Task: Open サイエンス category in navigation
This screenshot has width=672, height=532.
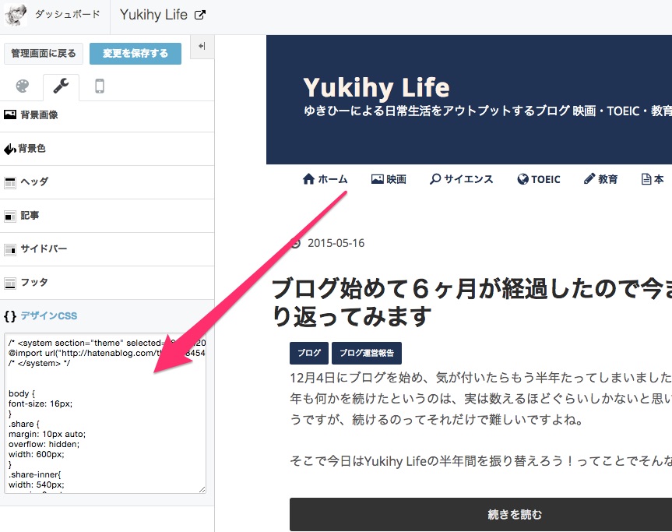Action: (x=462, y=179)
